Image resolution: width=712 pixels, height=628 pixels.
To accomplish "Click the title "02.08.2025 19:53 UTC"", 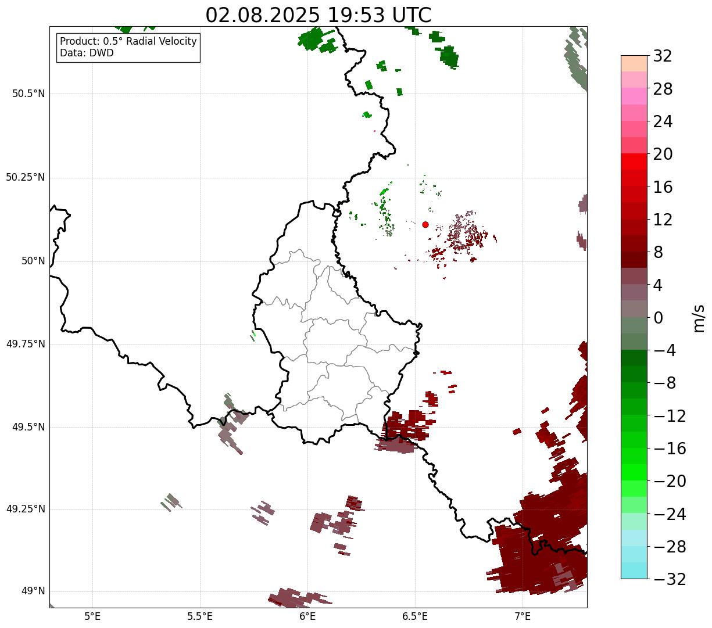I will coord(319,15).
